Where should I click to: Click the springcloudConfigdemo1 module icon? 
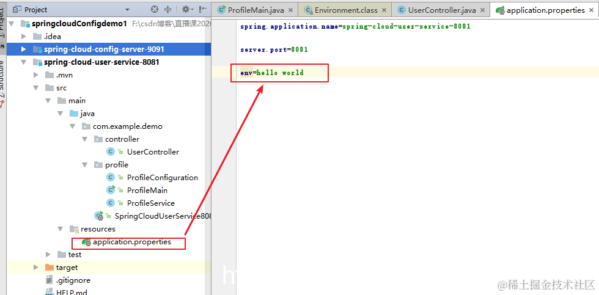[25, 24]
